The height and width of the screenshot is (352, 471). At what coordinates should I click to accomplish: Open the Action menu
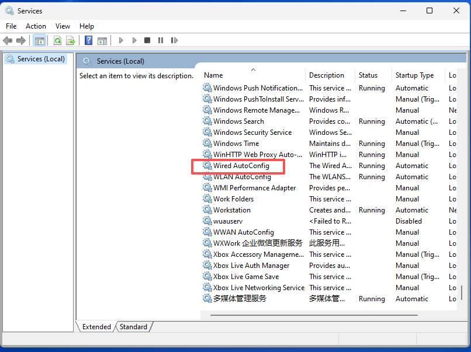[36, 26]
